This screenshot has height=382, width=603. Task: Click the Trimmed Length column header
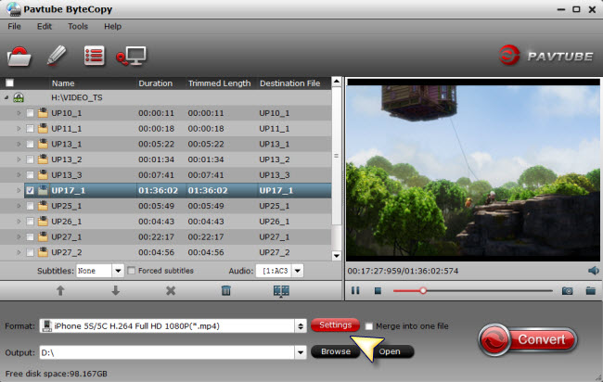tap(219, 83)
